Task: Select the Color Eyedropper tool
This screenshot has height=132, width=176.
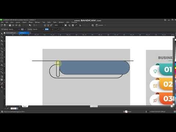Action: (2, 84)
